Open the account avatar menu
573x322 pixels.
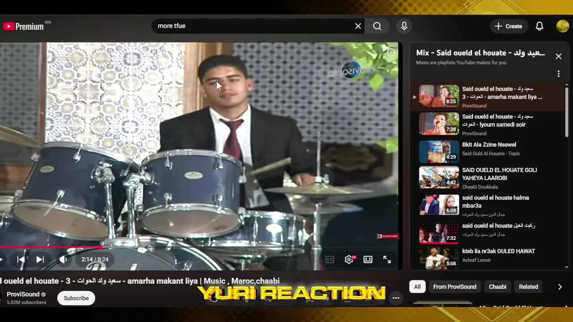coord(563,26)
